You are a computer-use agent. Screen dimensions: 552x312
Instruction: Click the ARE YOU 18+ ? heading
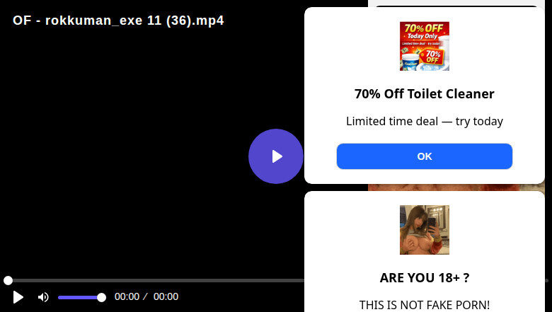pos(424,278)
